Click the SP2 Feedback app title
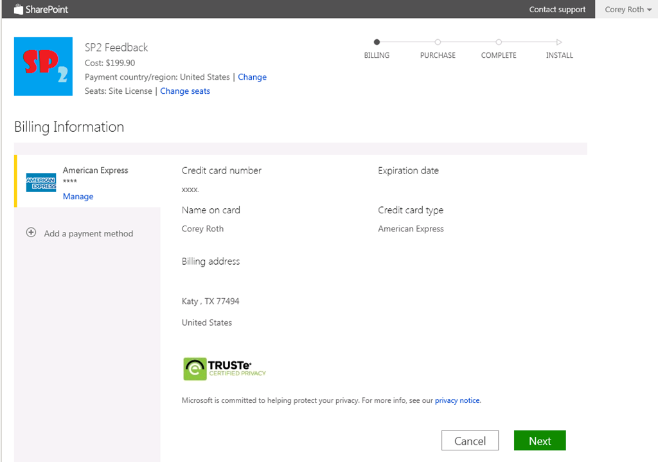This screenshot has width=658, height=462. (x=116, y=48)
